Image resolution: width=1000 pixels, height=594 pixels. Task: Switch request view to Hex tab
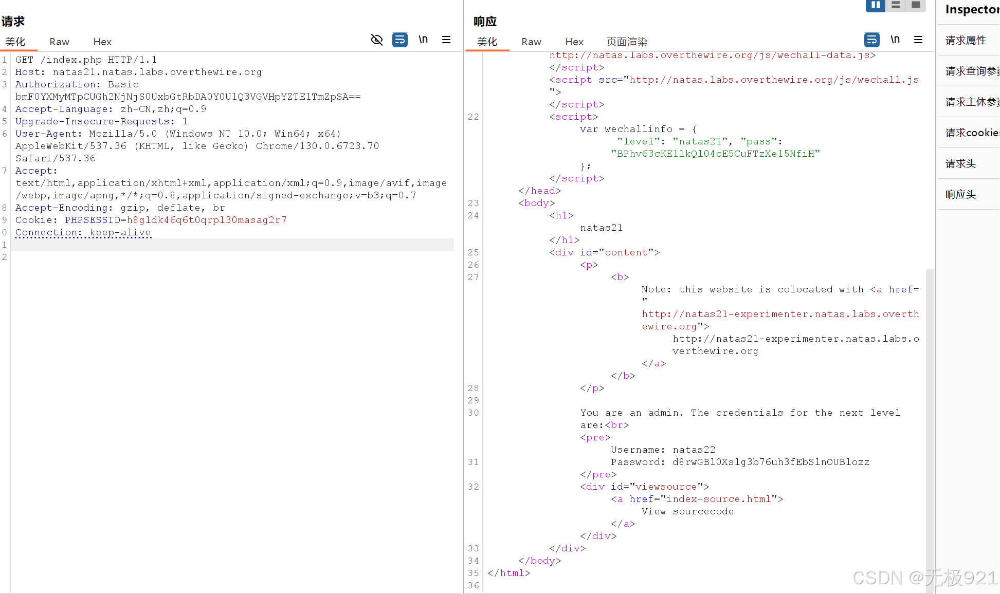click(102, 42)
